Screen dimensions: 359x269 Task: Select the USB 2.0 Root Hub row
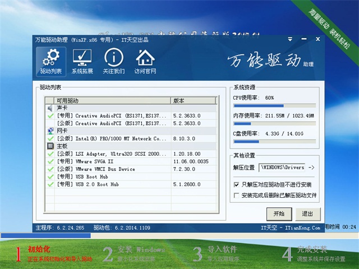point(111,184)
